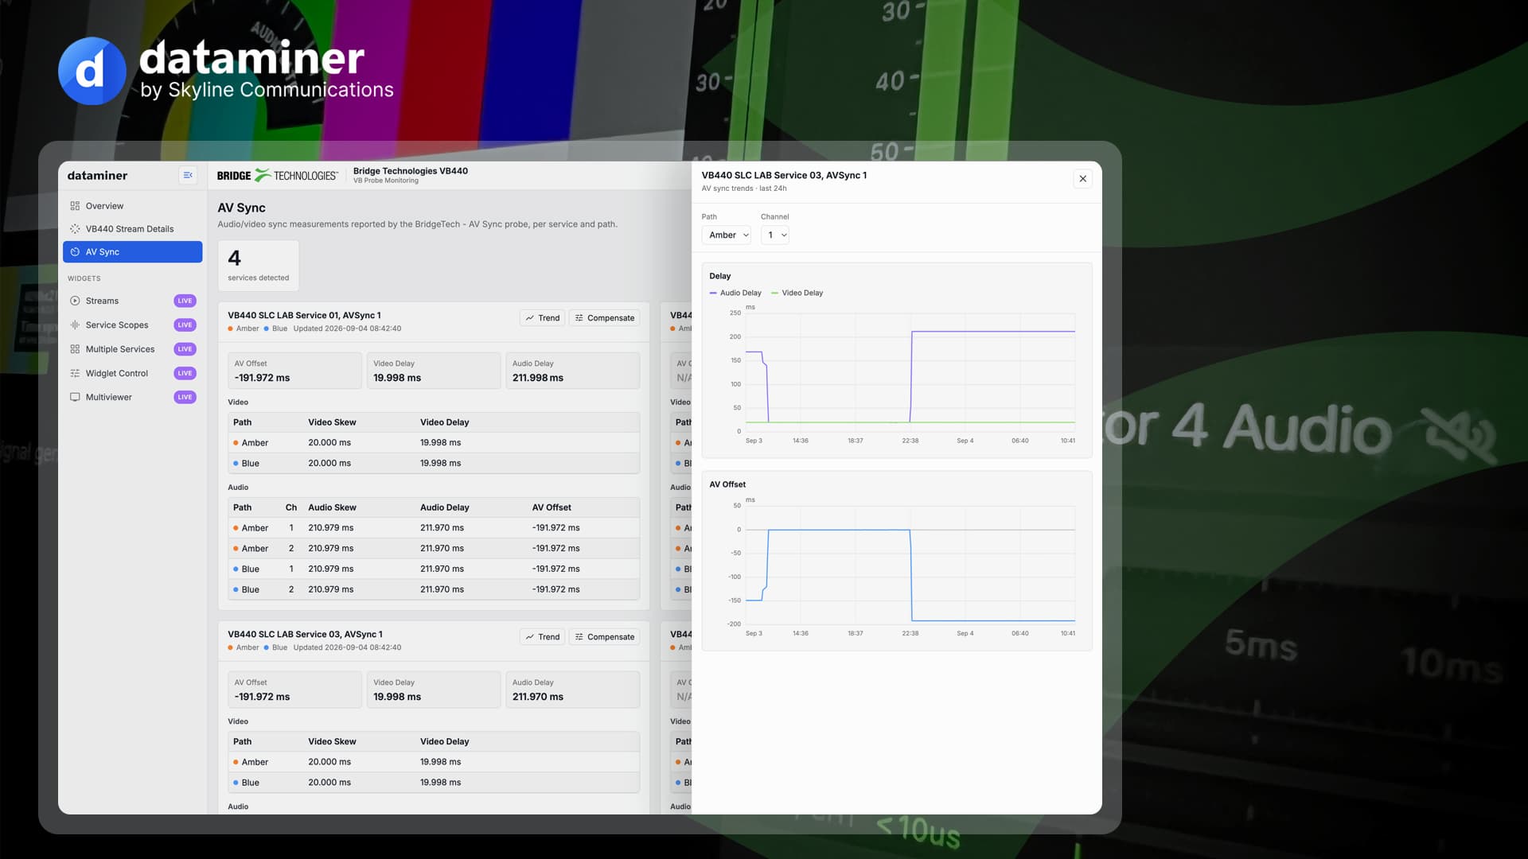The width and height of the screenshot is (1528, 859).
Task: Click the Audio Skew column header in Service 01
Action: (x=332, y=507)
